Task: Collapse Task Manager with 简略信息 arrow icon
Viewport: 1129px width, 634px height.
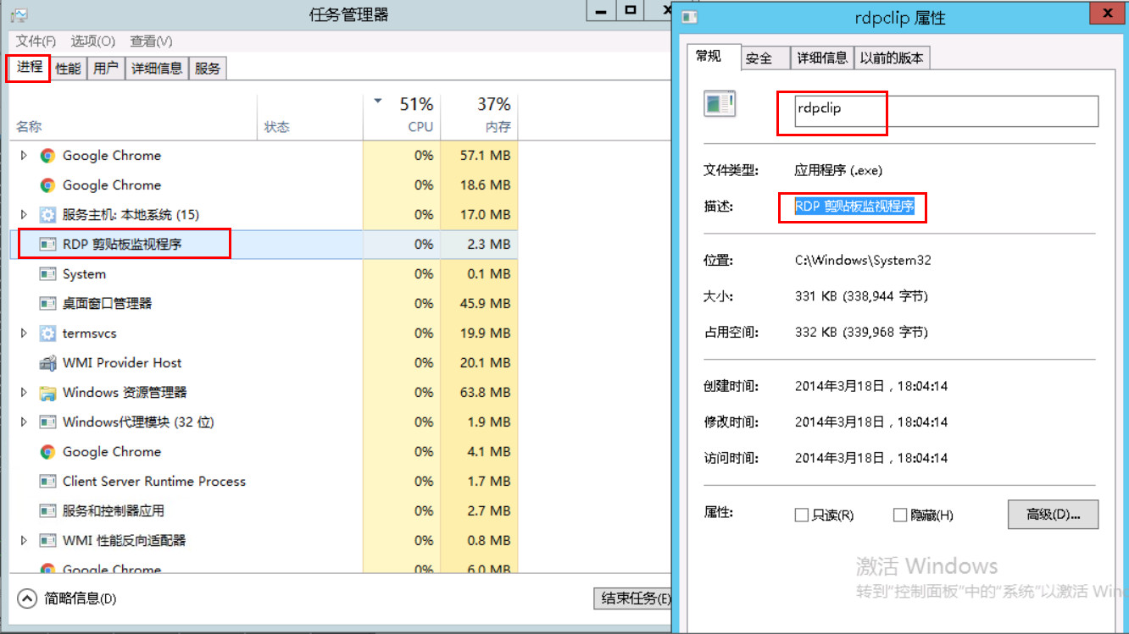Action: click(27, 598)
